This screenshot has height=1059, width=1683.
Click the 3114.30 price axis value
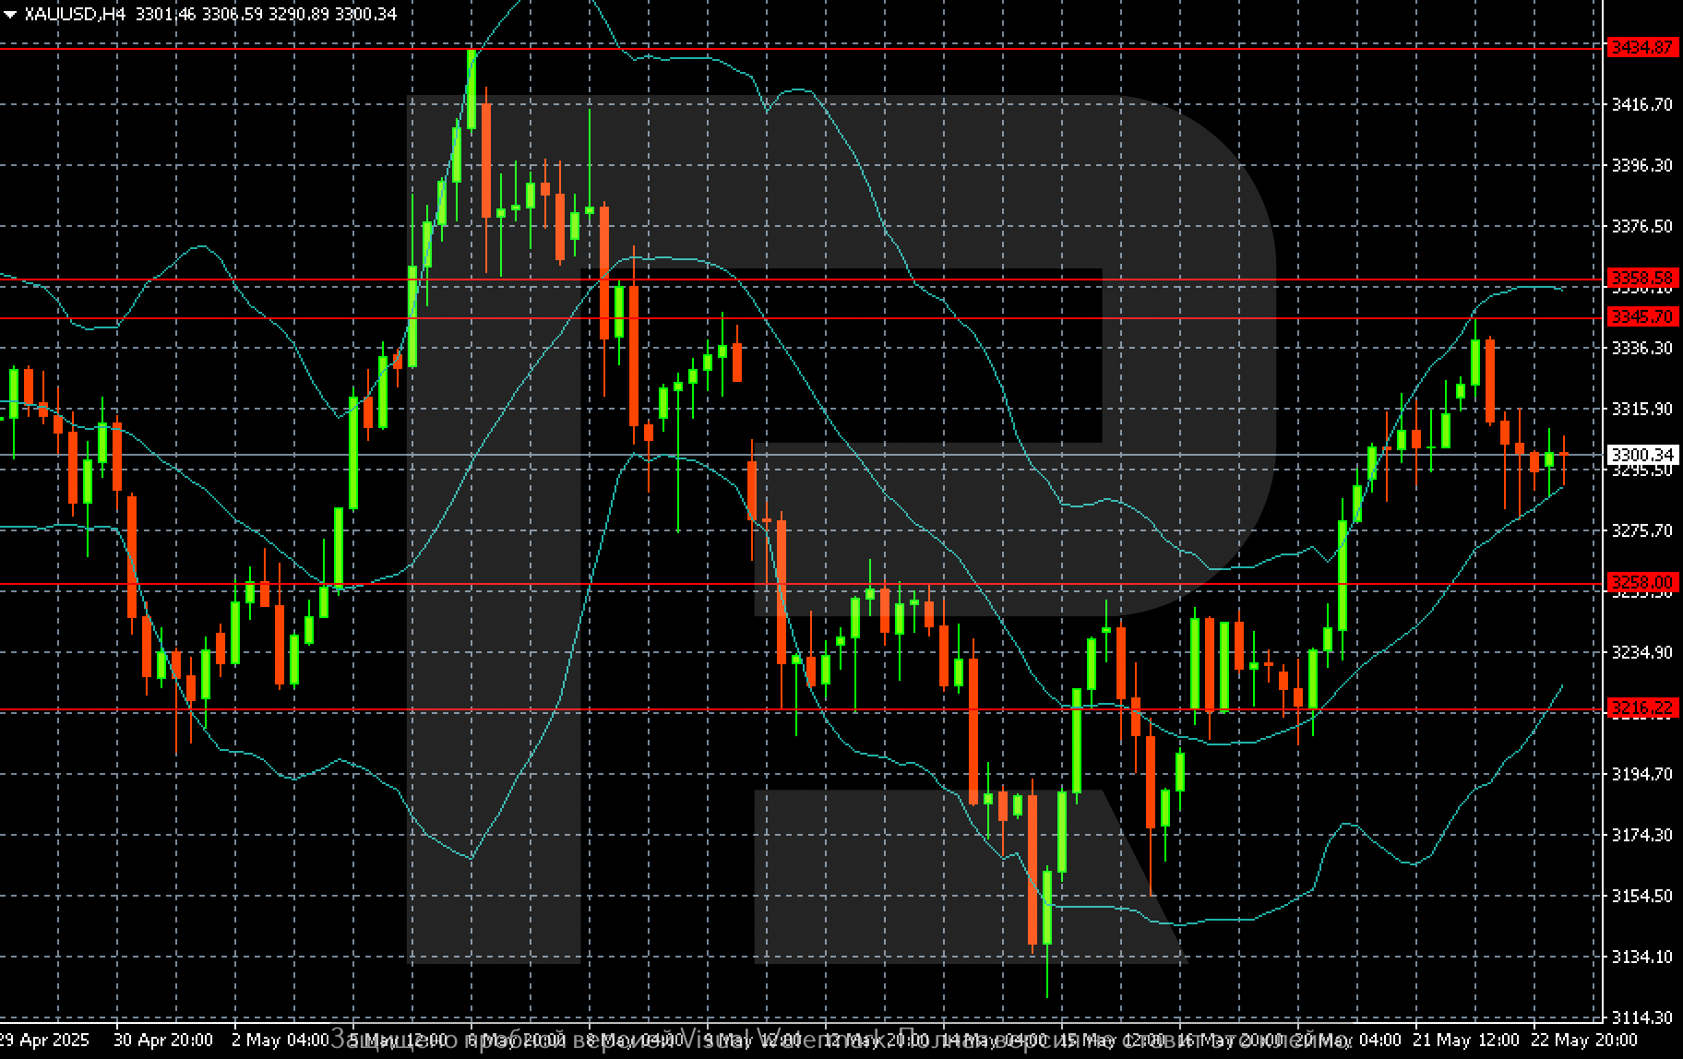(x=1641, y=1017)
